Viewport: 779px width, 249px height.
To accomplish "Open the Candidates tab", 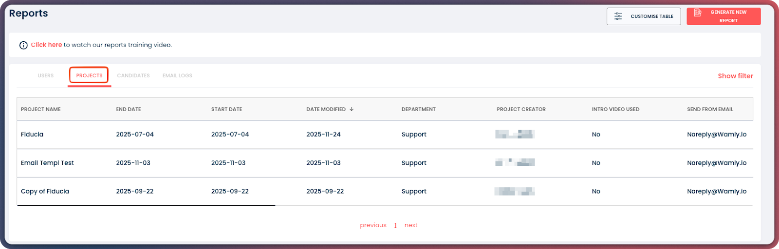I will point(133,76).
